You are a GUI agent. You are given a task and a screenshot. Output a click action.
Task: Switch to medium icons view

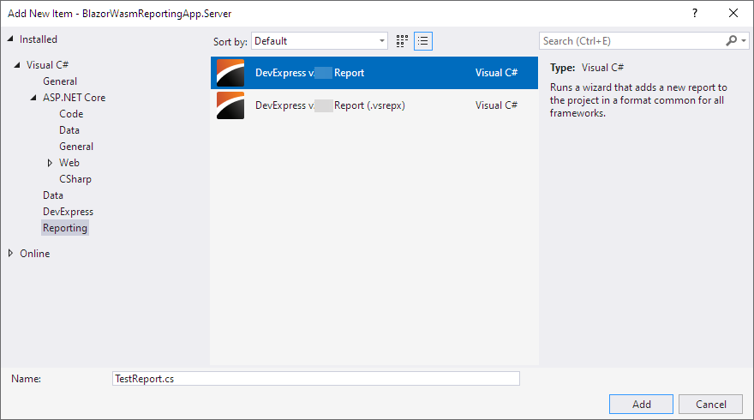[x=402, y=41]
